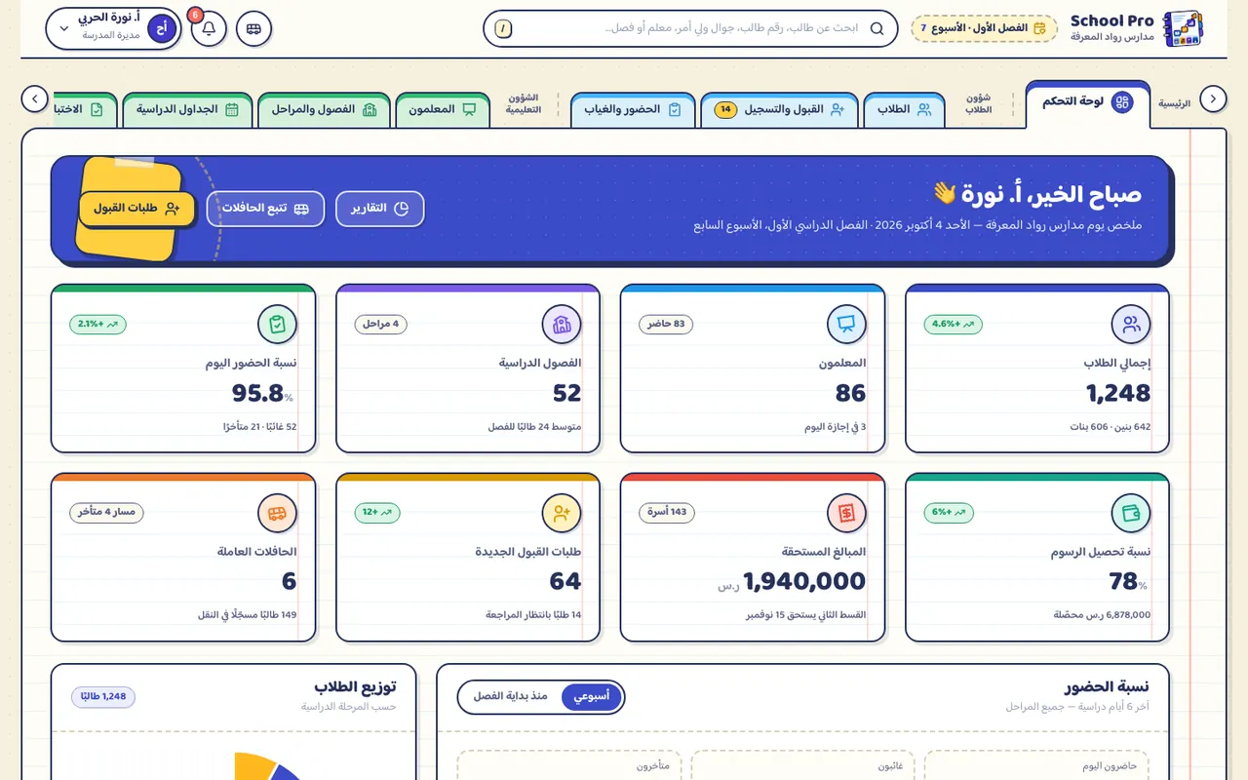This screenshot has width=1248, height=780.
Task: Open the الحضور والغياب tab
Action: tap(633, 109)
